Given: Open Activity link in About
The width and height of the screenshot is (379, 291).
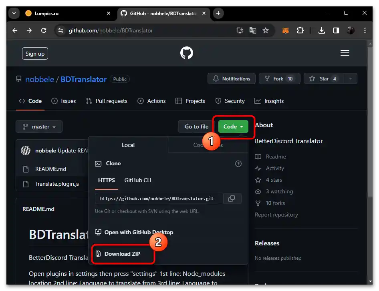Looking at the screenshot, I should click(x=270, y=169).
